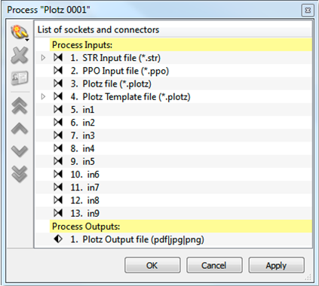Click the socket icon of STR Input file
This screenshot has width=319, height=286.
58,58
